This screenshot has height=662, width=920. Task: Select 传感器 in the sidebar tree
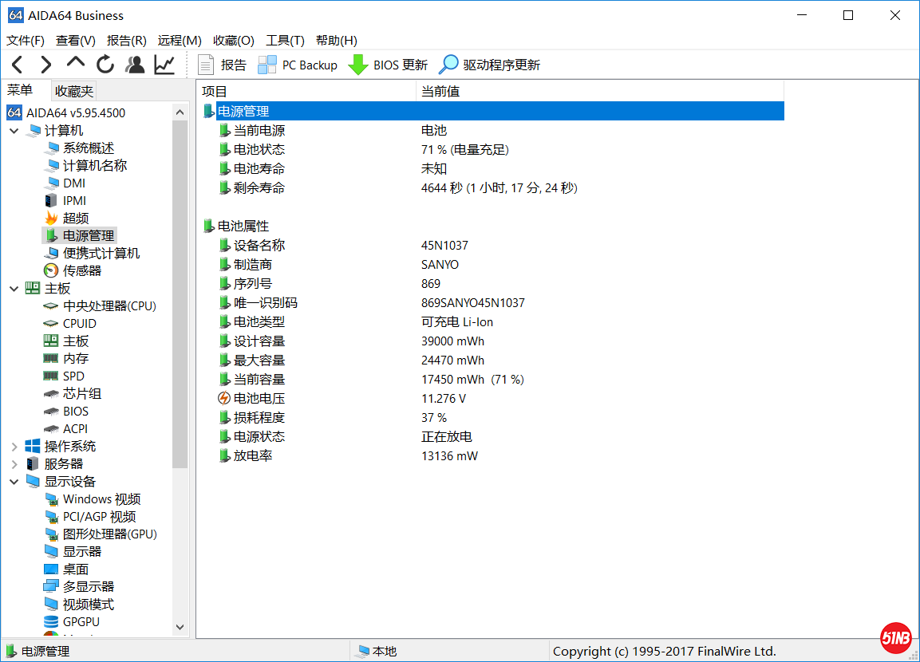(81, 270)
